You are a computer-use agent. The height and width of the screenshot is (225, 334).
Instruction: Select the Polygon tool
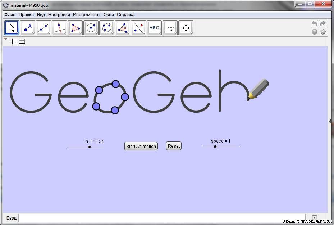tap(75, 28)
